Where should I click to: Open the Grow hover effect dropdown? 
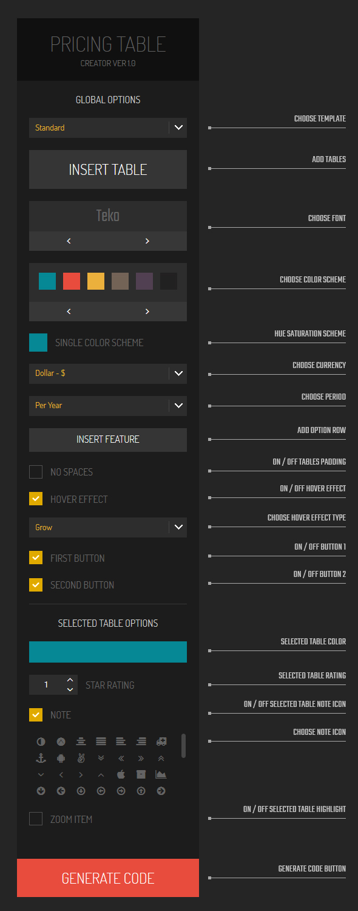(x=108, y=527)
